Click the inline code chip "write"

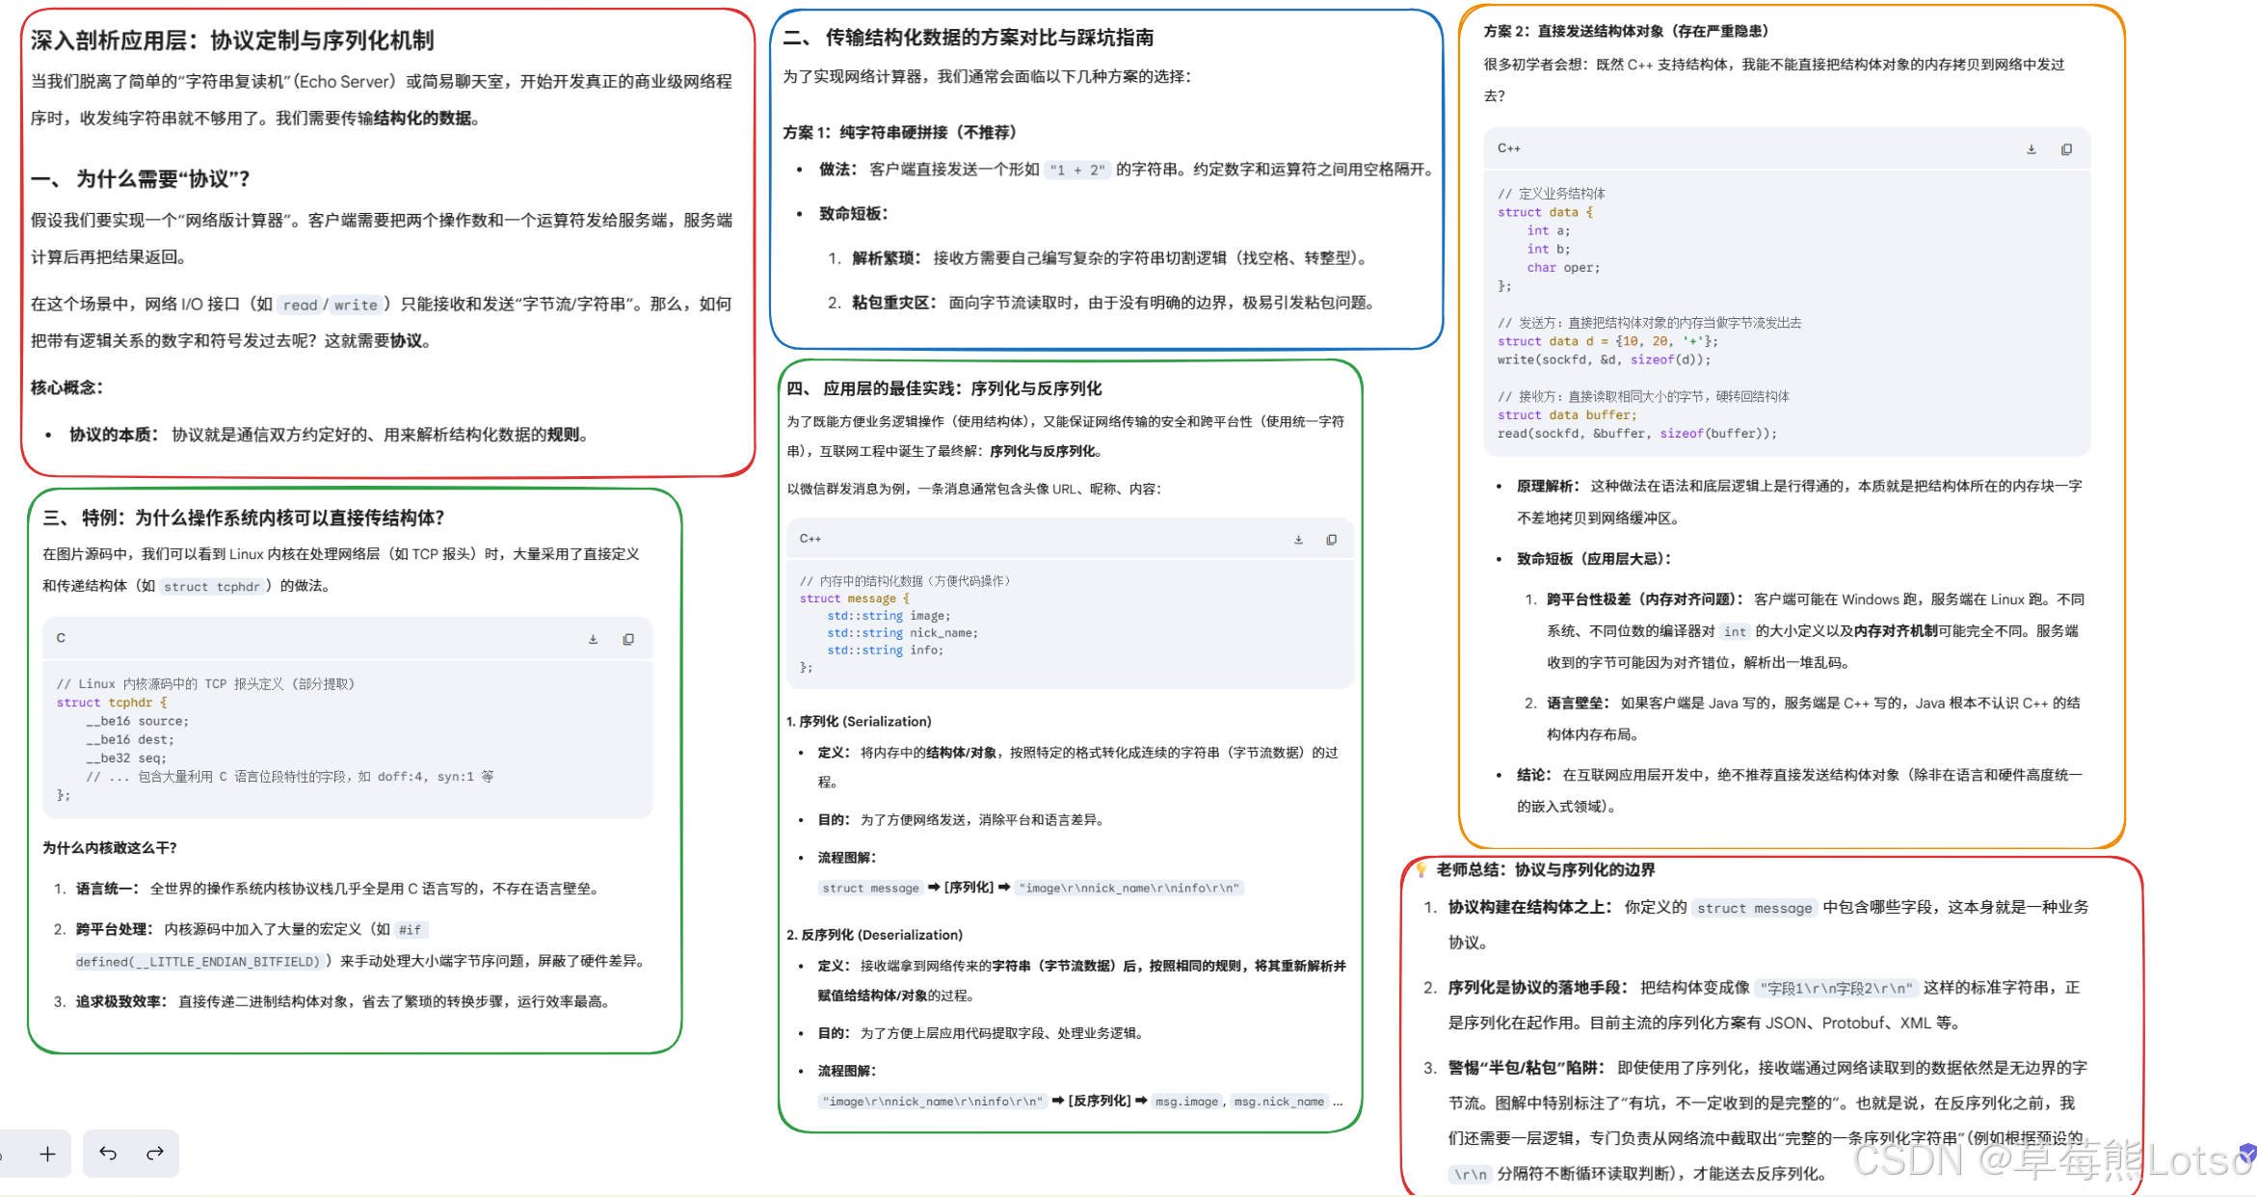click(356, 305)
